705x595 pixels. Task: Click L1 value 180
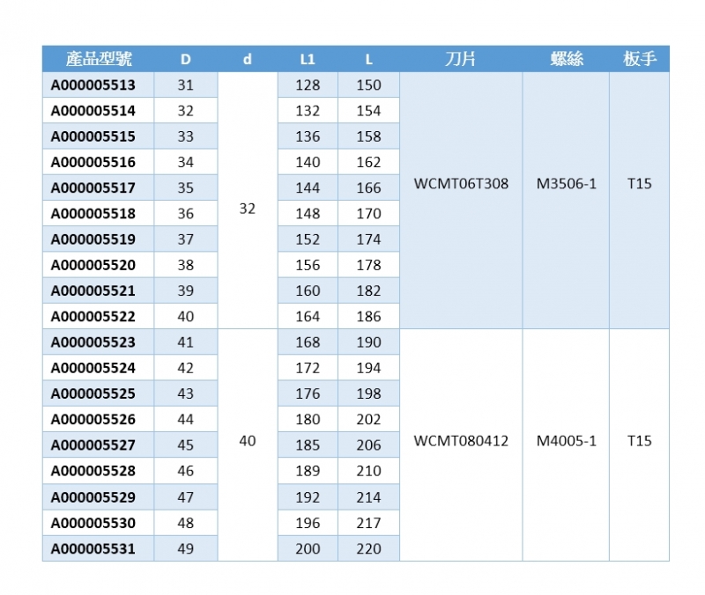(x=308, y=420)
